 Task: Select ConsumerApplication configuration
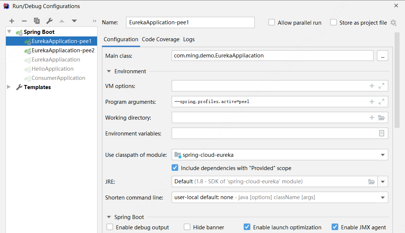(51, 78)
